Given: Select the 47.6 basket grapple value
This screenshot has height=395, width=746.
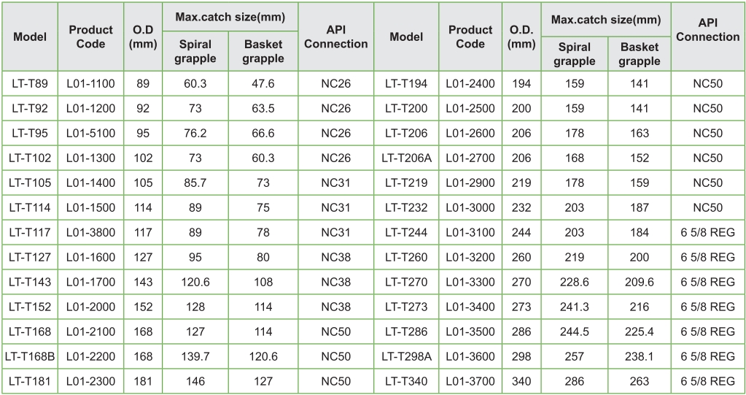Looking at the screenshot, I should point(263,84).
